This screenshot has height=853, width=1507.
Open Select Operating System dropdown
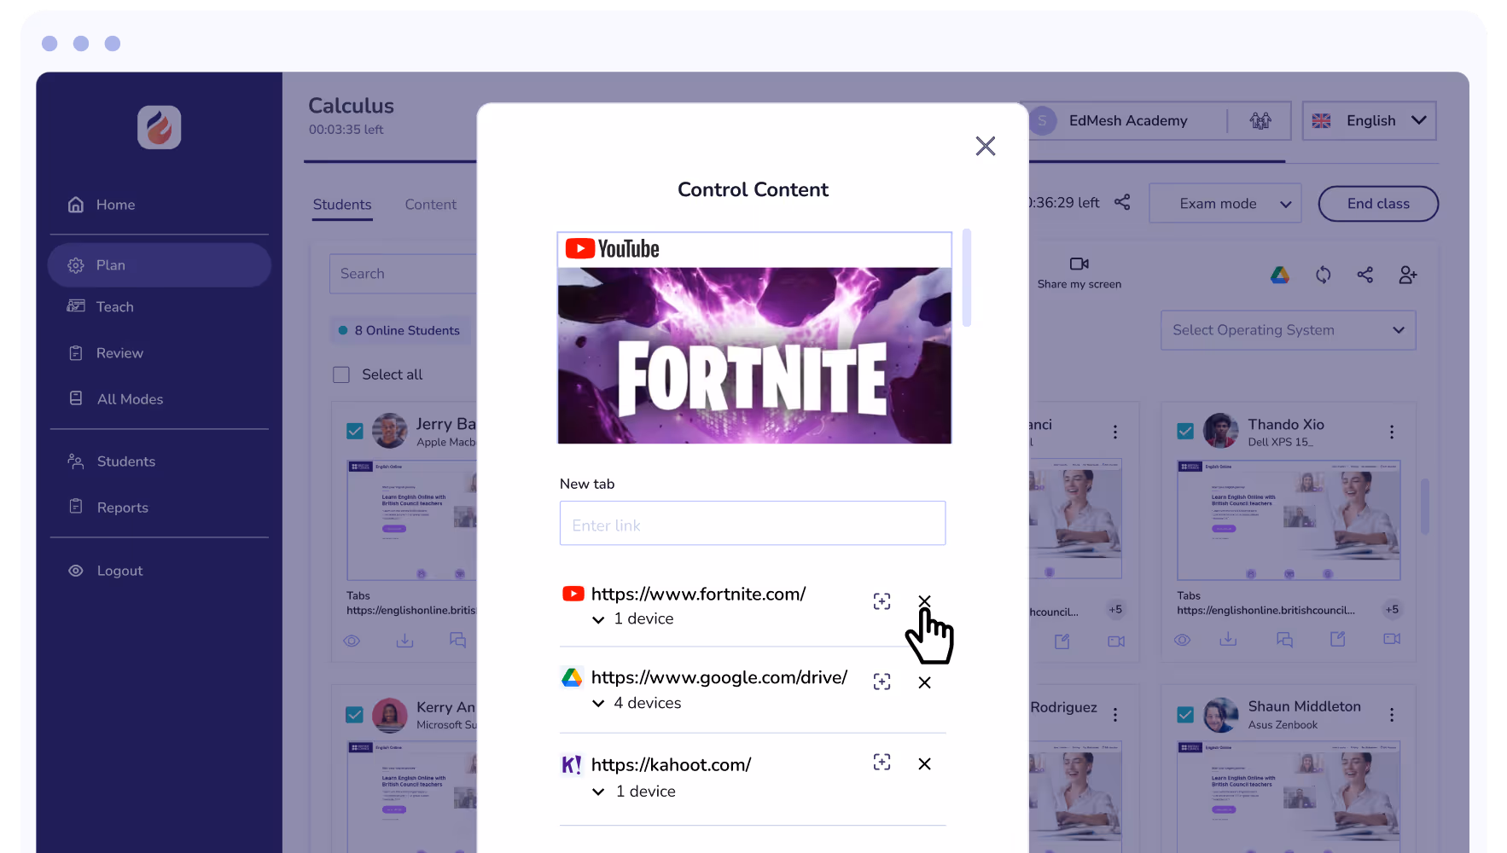1289,330
